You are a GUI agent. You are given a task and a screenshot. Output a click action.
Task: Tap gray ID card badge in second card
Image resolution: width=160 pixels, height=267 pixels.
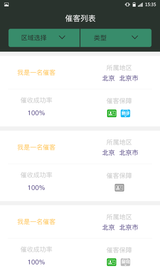(119, 188)
